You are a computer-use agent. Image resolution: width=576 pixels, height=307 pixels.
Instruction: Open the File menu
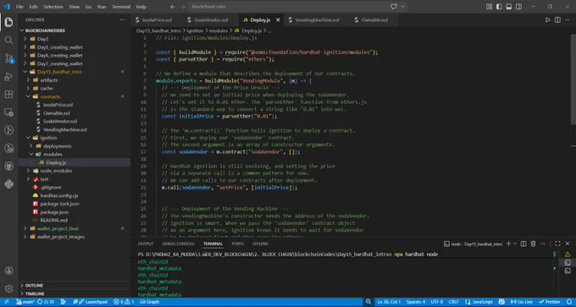pos(19,7)
